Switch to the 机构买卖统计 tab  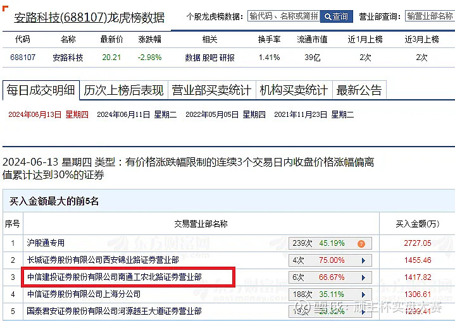294,90
